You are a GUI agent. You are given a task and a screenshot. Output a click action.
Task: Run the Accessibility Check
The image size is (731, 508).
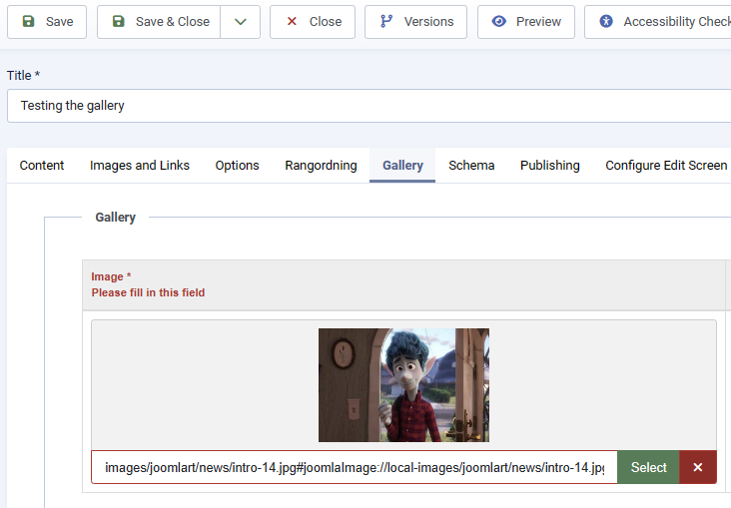[x=658, y=22]
